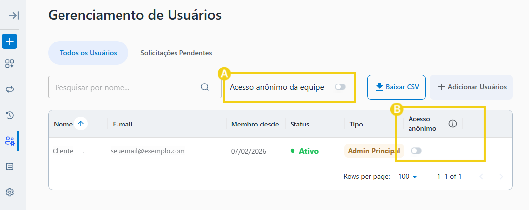529x210 pixels.
Task: Click the Ativo status label
Action: 309,151
